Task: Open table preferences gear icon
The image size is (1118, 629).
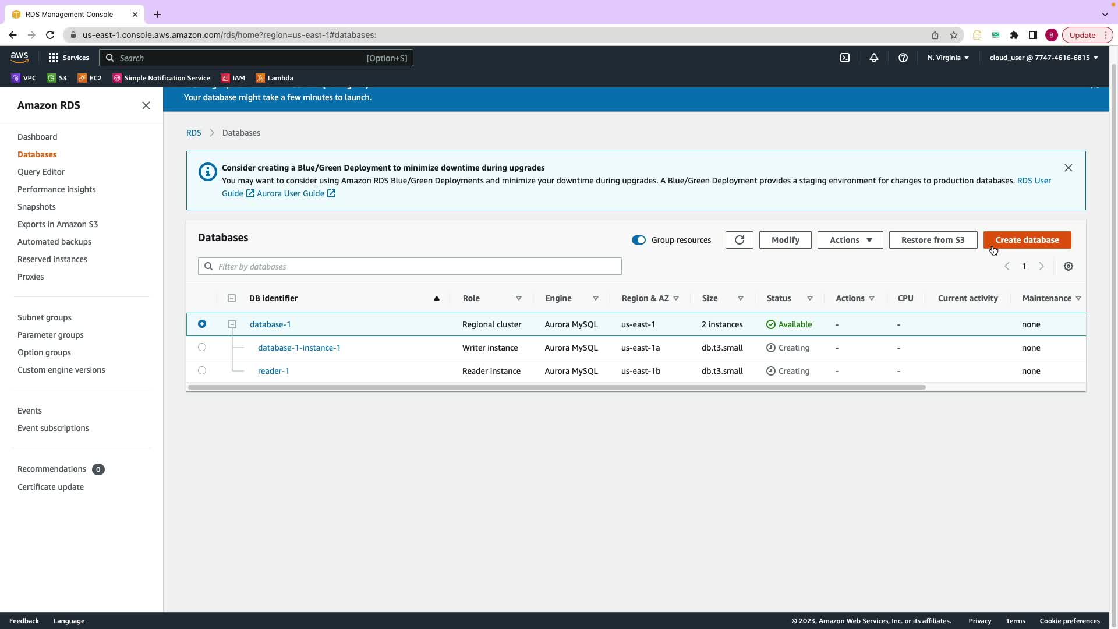Action: [x=1069, y=266]
